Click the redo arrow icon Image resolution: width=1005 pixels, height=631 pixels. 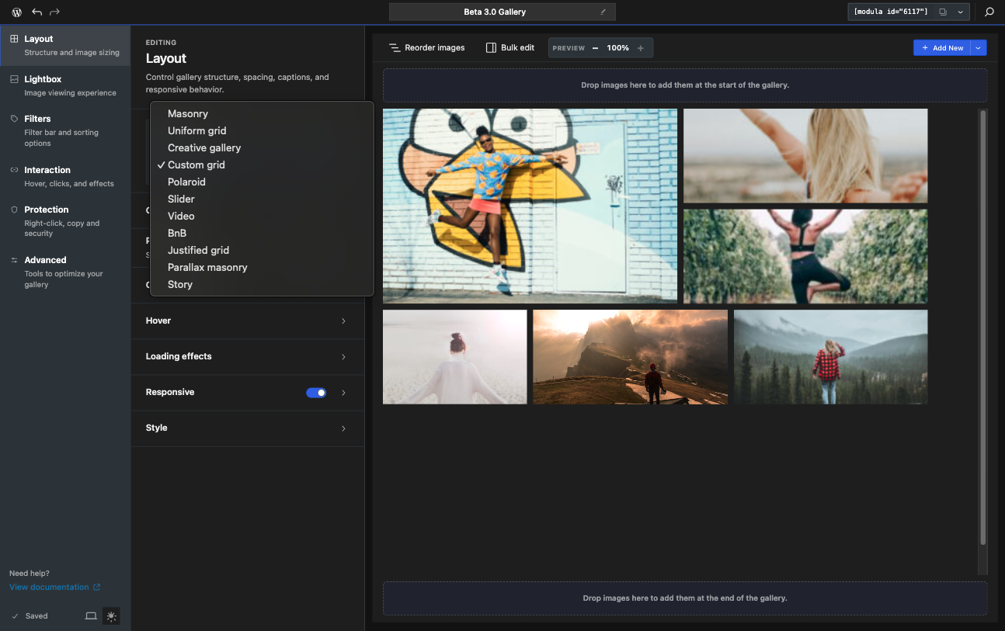pos(54,12)
